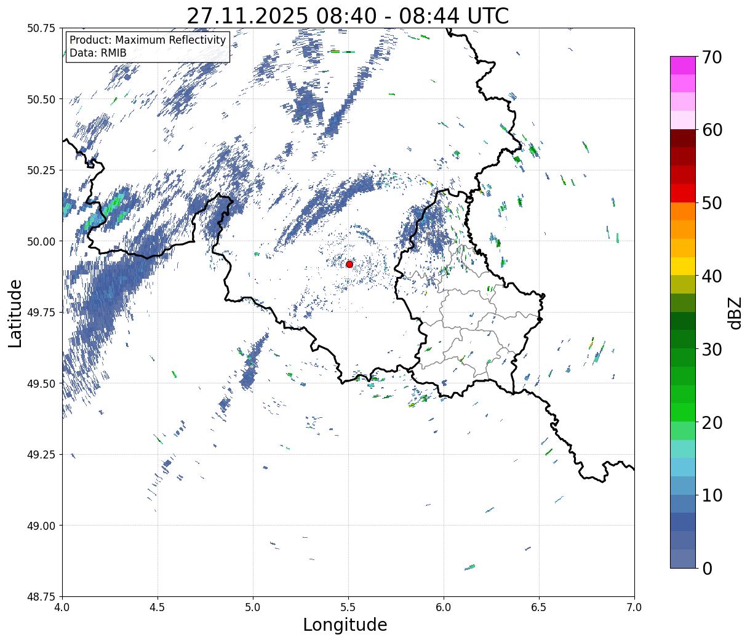750x640 pixels.
Task: Click the colorbar tick label 10
Action: [x=712, y=495]
